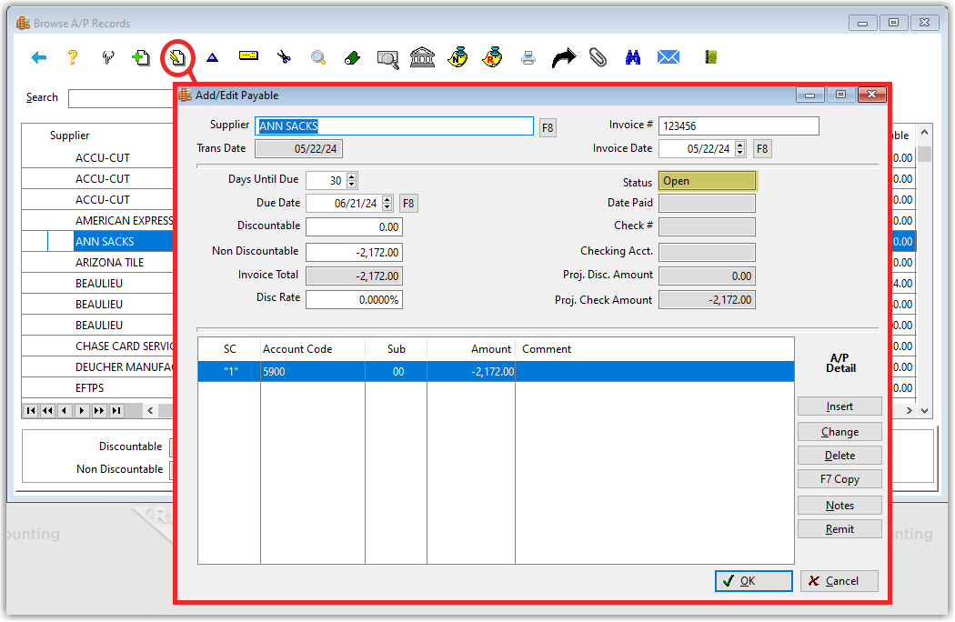955x622 pixels.
Task: Click the paperclip attachment icon
Action: 598,56
